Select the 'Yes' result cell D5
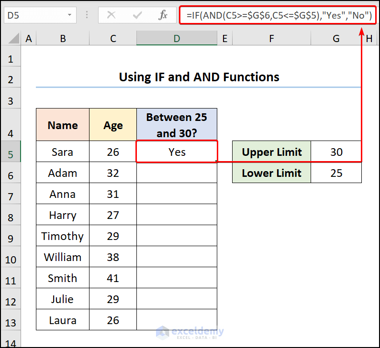 tap(177, 152)
